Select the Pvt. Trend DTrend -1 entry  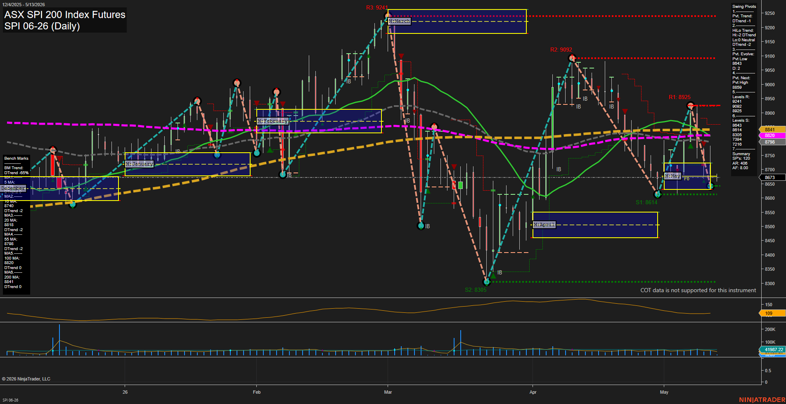[x=742, y=19]
